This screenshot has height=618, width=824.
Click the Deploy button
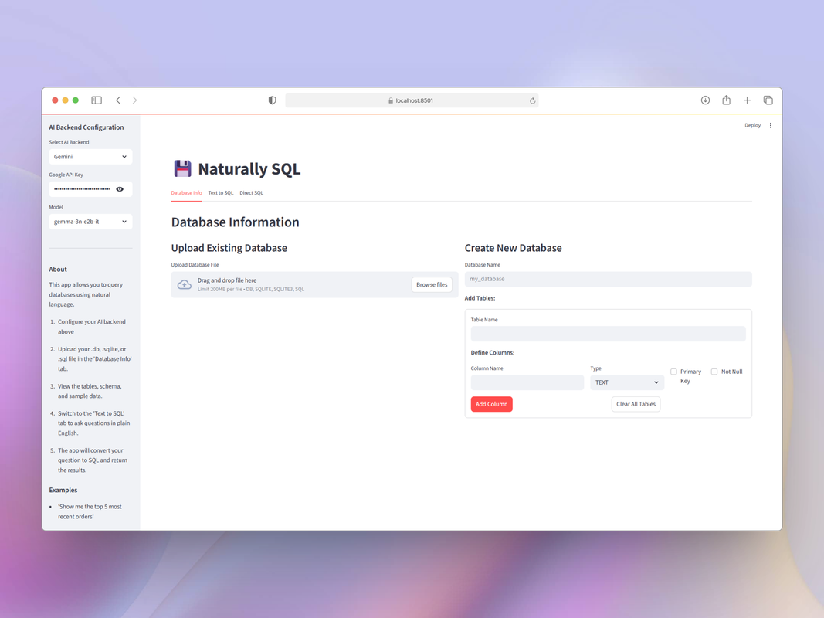[752, 125]
